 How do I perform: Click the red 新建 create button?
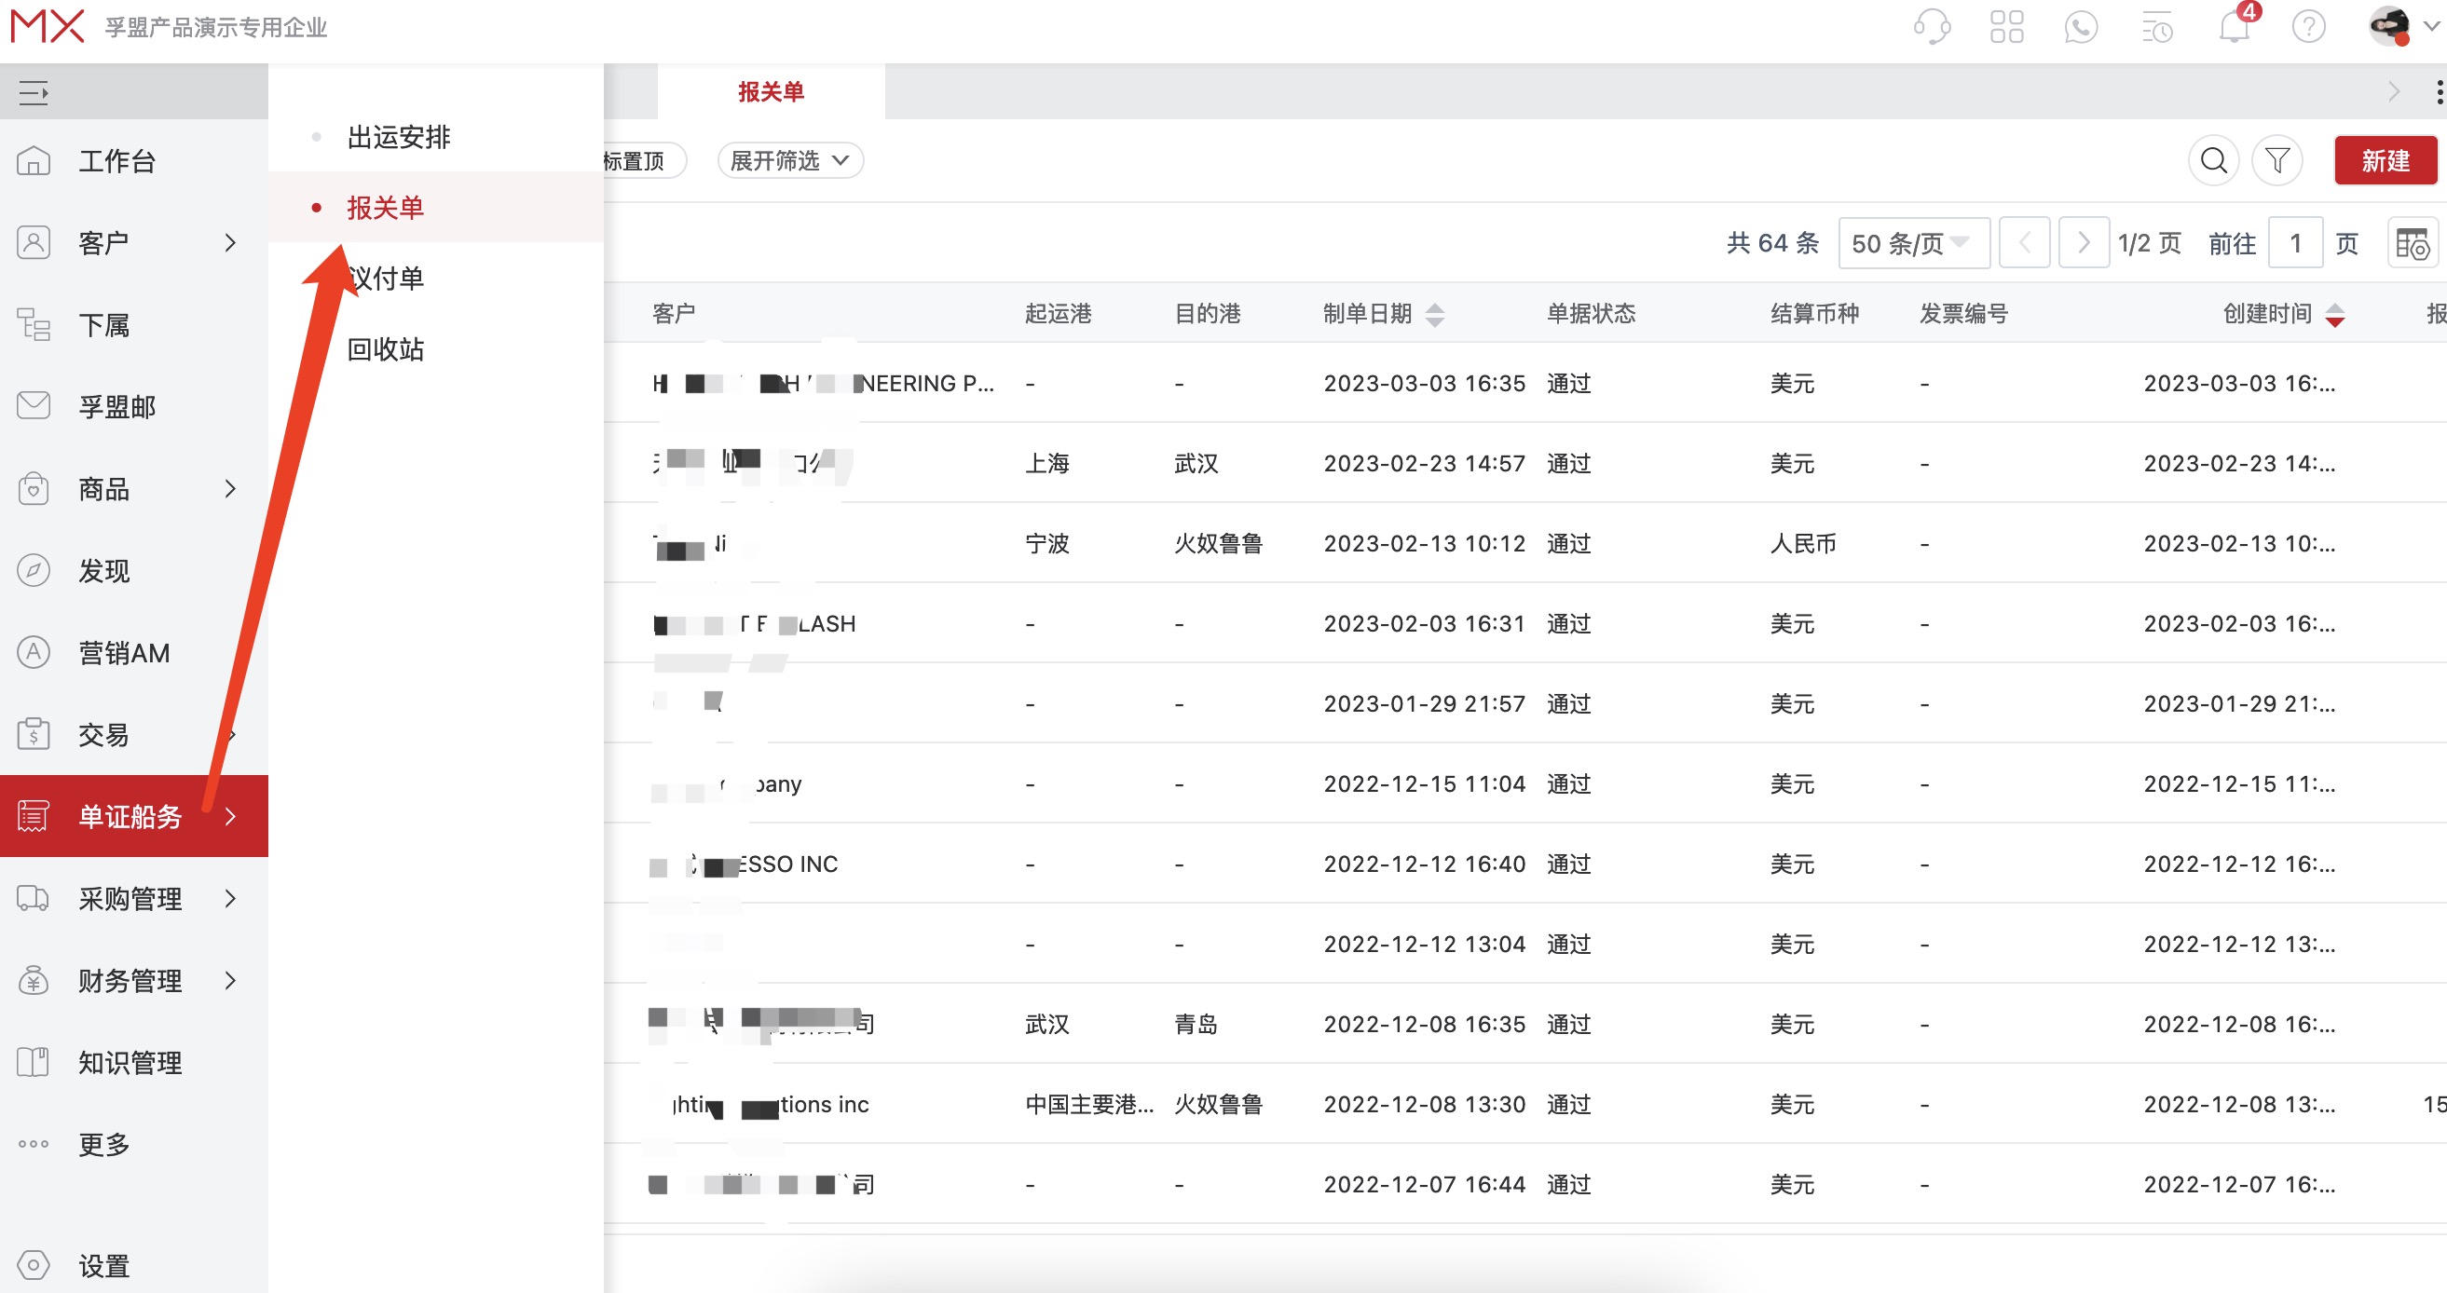(2386, 160)
